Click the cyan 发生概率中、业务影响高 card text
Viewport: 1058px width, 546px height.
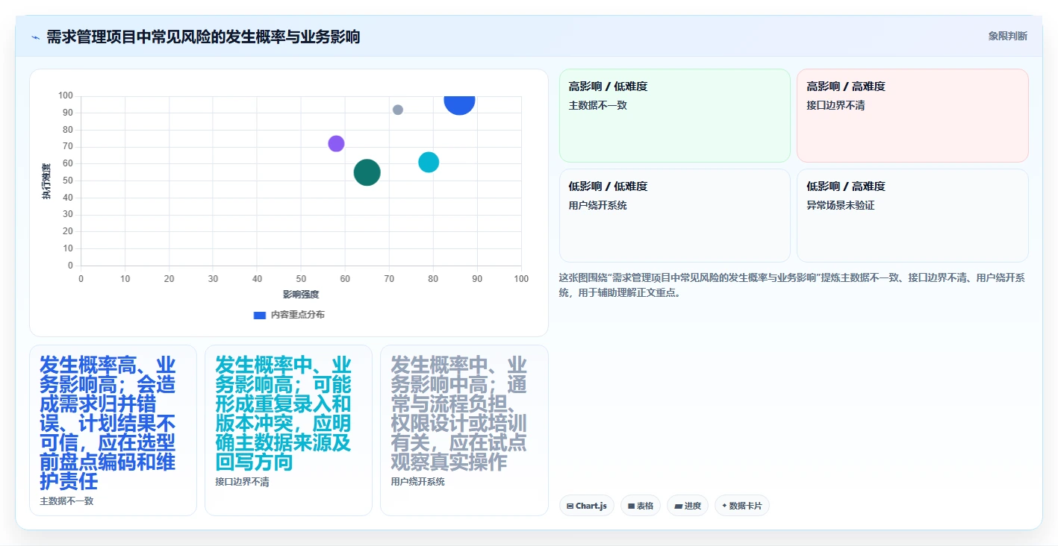(284, 413)
